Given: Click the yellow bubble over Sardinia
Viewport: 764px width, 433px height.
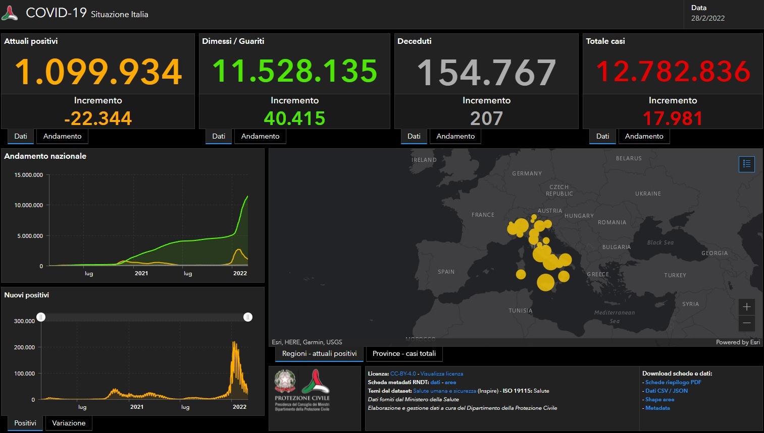Looking at the screenshot, I should 521,274.
